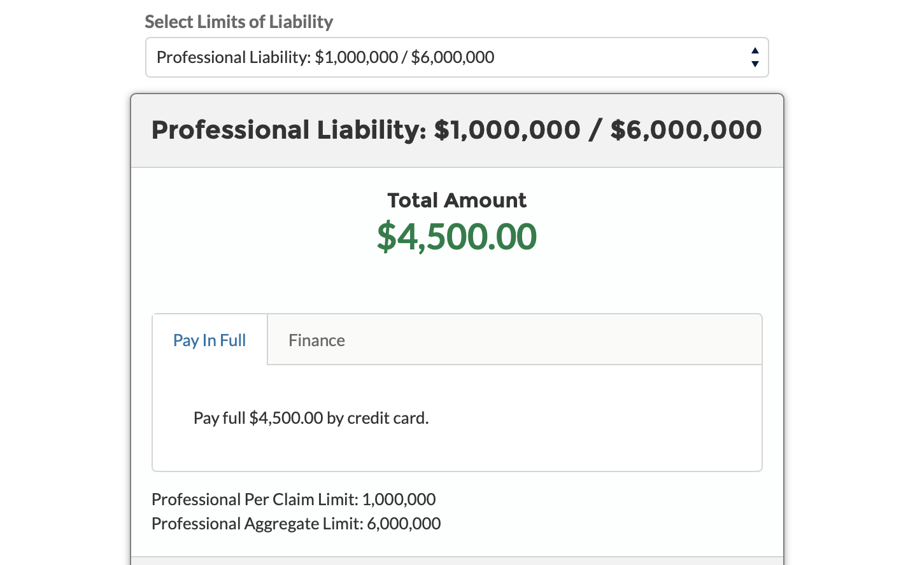Screen dimensions: 908x565
Task: Click the $1,000,000 figure in the card title
Action: [507, 130]
